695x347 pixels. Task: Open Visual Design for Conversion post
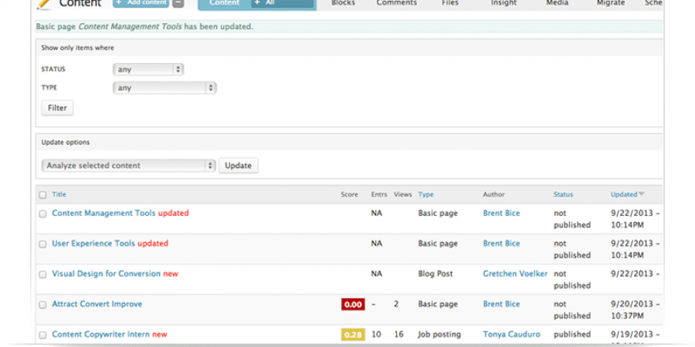[107, 274]
